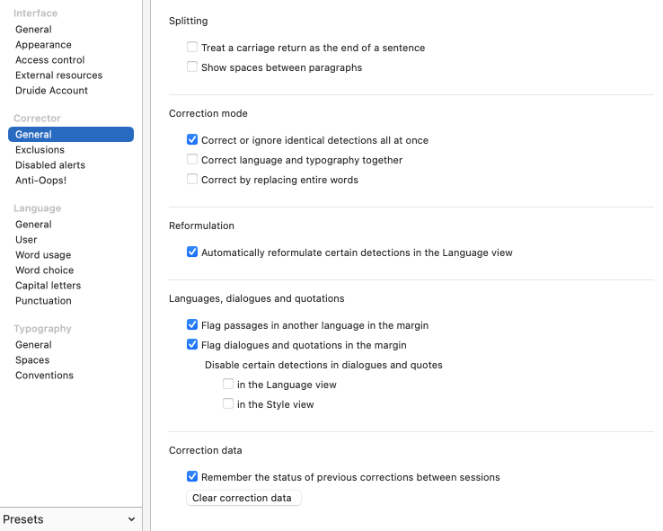663x531 pixels.
Task: Disable automatic reformulation in Language view
Action: pos(192,252)
